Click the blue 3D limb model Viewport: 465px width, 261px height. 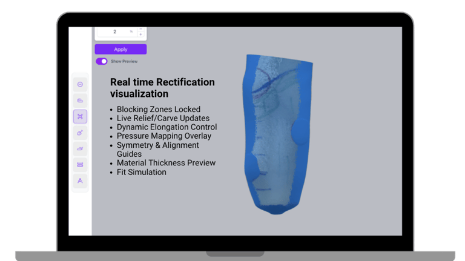coord(277,134)
